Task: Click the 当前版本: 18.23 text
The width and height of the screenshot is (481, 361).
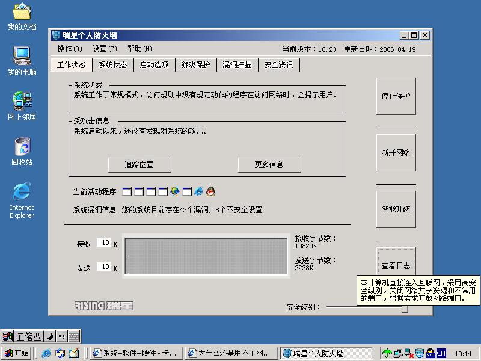Action: tap(309, 49)
